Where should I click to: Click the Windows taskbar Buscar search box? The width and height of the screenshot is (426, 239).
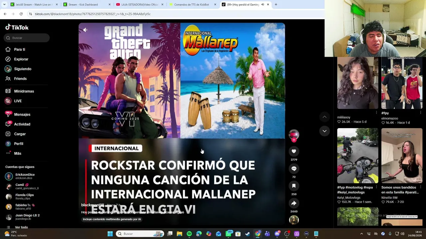point(140,234)
